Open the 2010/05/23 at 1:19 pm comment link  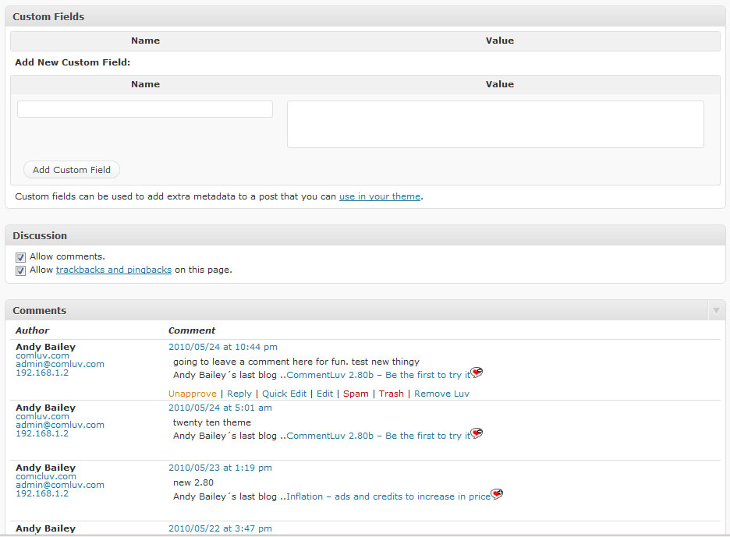point(220,468)
